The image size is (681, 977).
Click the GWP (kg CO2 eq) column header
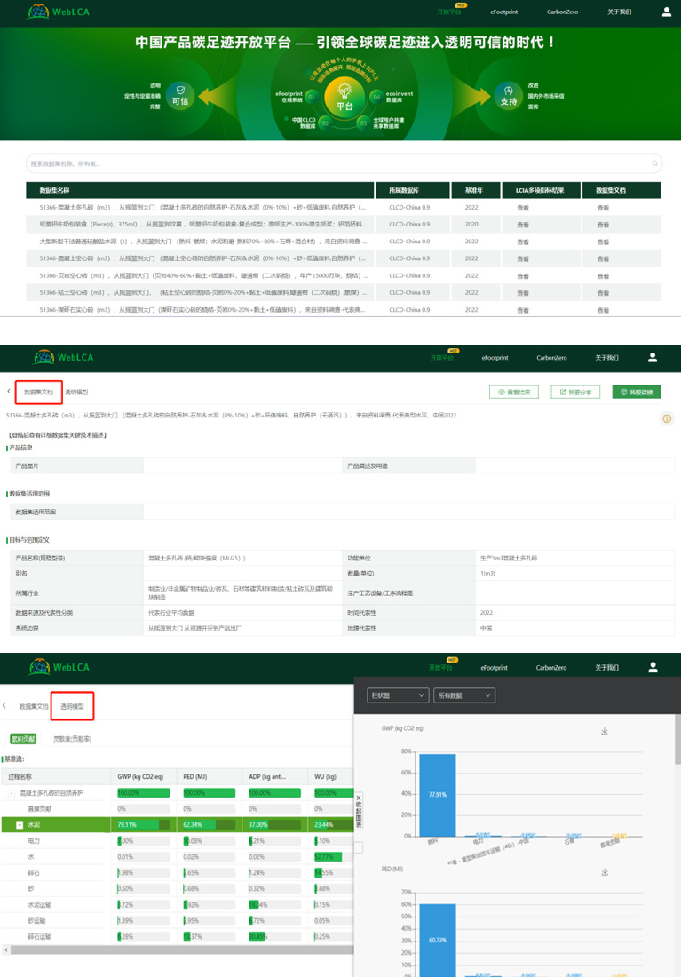pyautogui.click(x=143, y=776)
